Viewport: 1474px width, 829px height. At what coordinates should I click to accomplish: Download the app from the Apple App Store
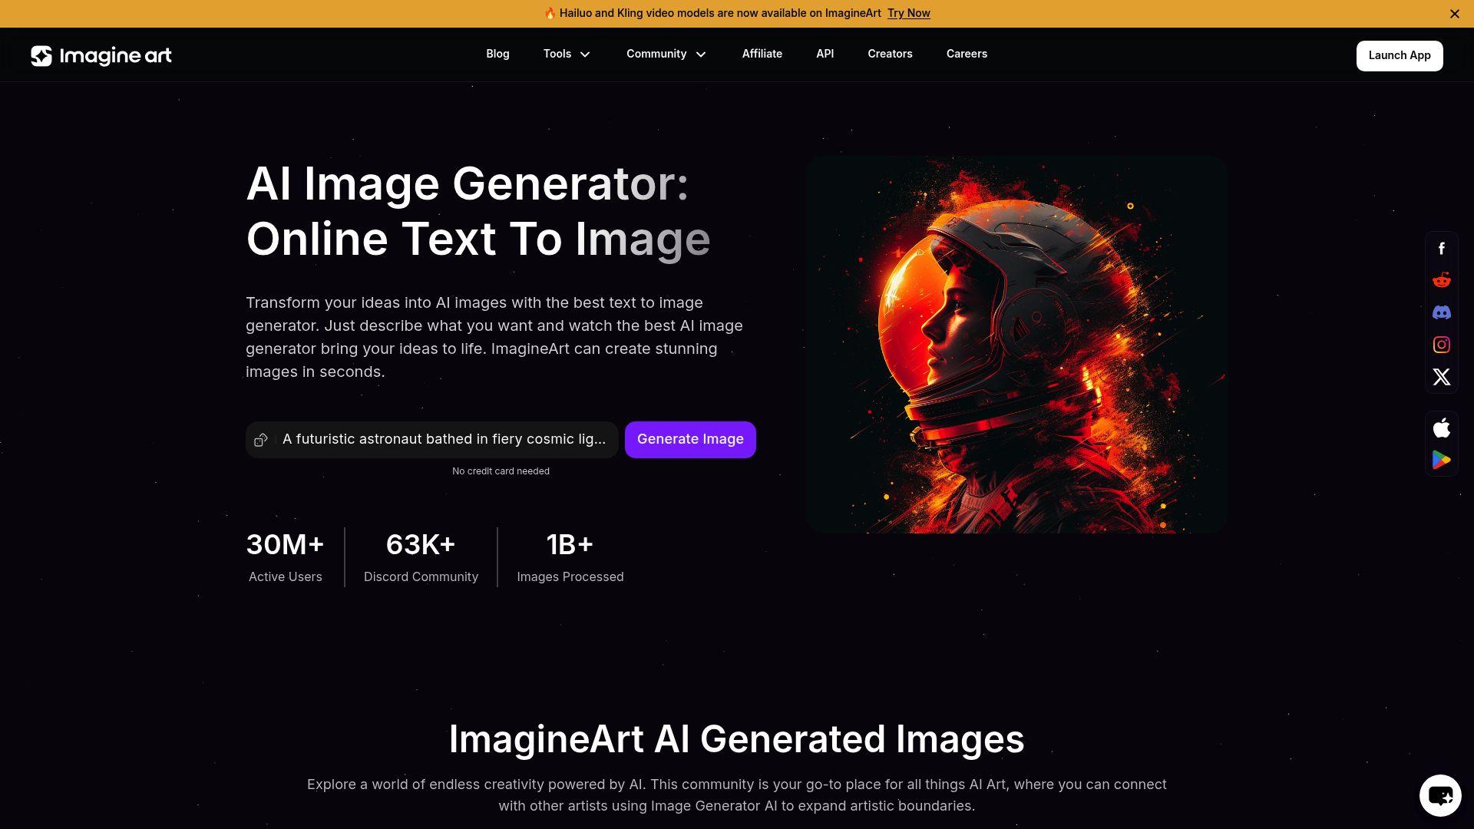1442,428
